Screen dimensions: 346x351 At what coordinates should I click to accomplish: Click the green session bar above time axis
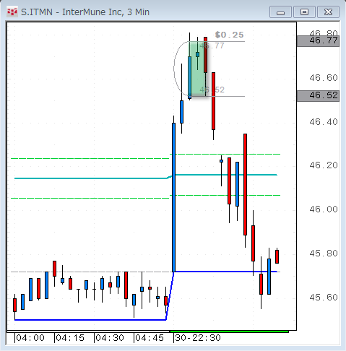pos(229,331)
